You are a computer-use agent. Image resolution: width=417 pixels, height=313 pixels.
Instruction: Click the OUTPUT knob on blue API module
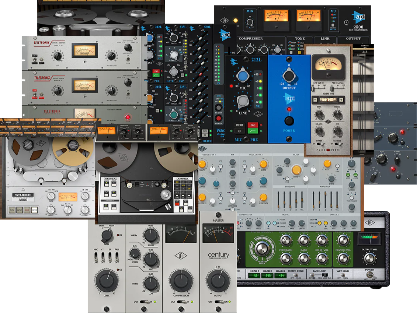pos(289,75)
